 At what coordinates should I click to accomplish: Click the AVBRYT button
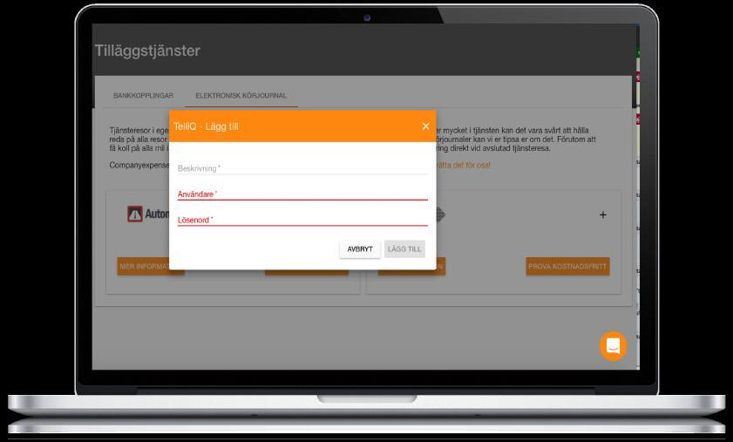tap(360, 249)
